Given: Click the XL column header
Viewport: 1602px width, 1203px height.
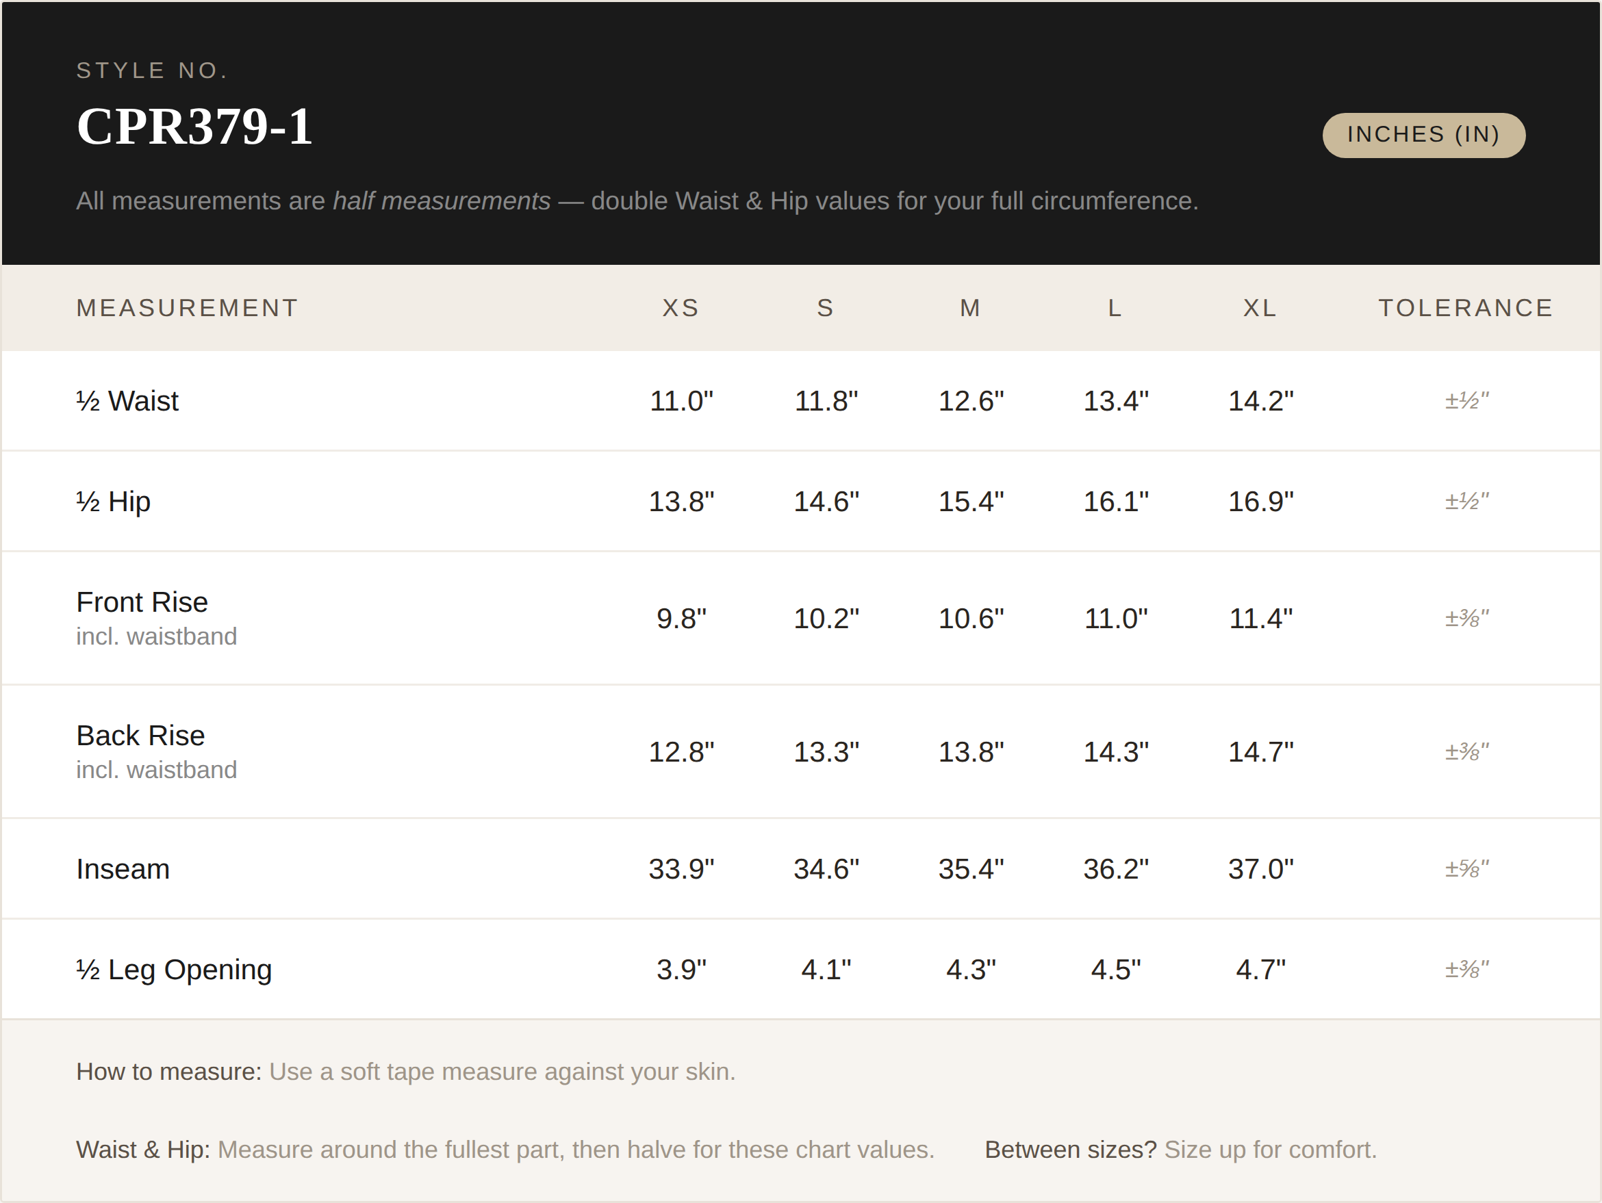Looking at the screenshot, I should click(x=1260, y=308).
